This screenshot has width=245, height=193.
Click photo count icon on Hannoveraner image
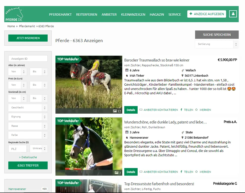[x=116, y=173]
